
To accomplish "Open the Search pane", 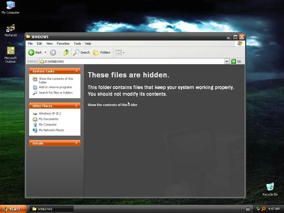I will coord(81,52).
